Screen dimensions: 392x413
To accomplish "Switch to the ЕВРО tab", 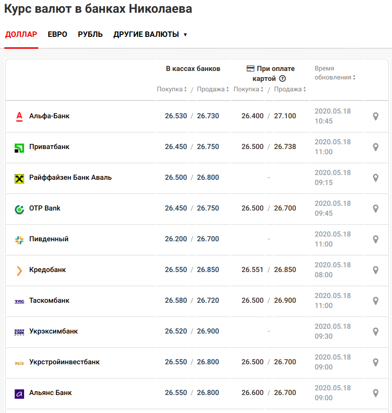I will coord(57,35).
